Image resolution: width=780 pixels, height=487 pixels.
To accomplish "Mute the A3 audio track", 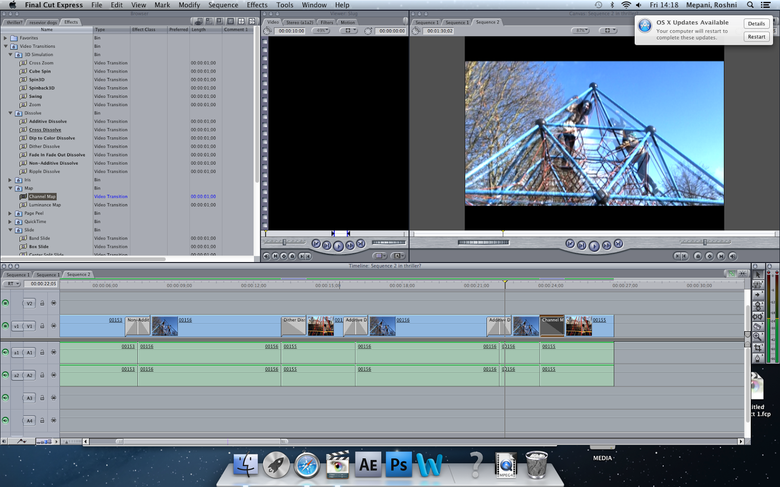I will [x=5, y=398].
